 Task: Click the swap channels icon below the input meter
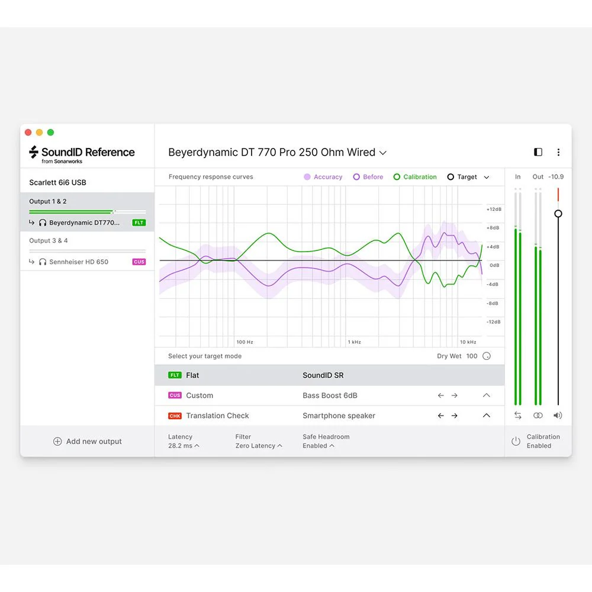517,416
